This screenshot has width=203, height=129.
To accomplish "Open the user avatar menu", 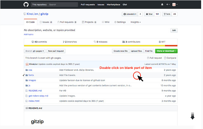I will pyautogui.click(x=175, y=4).
